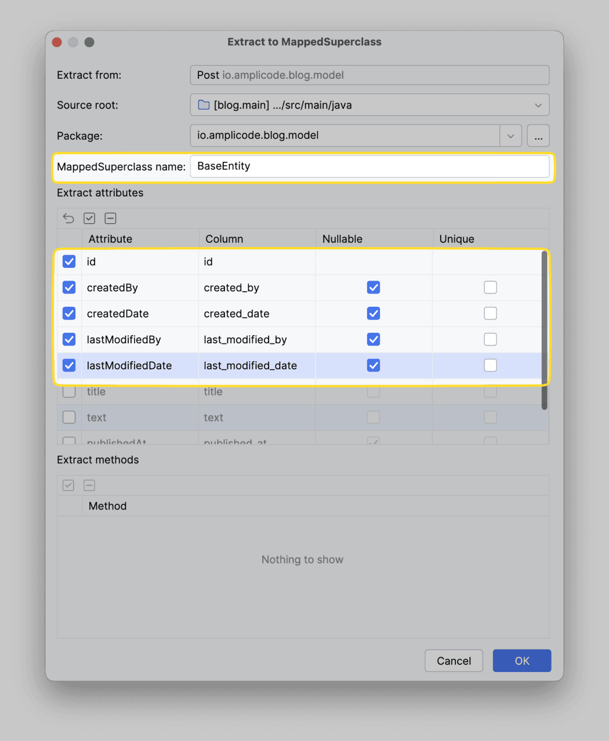Expand the Package dropdown arrow
Screen dimensions: 609x741
(510, 136)
